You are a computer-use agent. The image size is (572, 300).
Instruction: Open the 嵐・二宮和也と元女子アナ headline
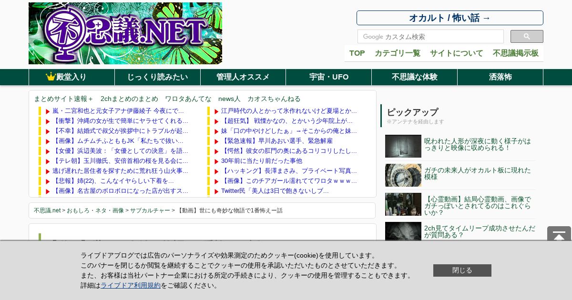click(x=118, y=111)
